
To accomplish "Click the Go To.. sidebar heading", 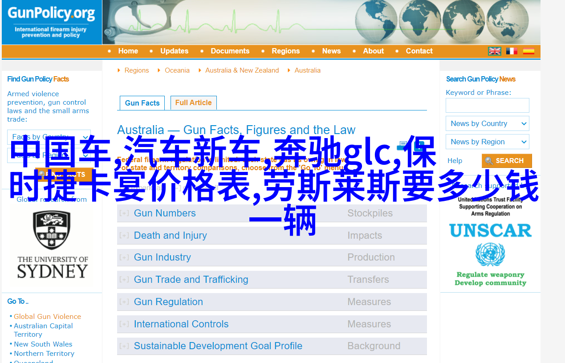I will point(18,302).
